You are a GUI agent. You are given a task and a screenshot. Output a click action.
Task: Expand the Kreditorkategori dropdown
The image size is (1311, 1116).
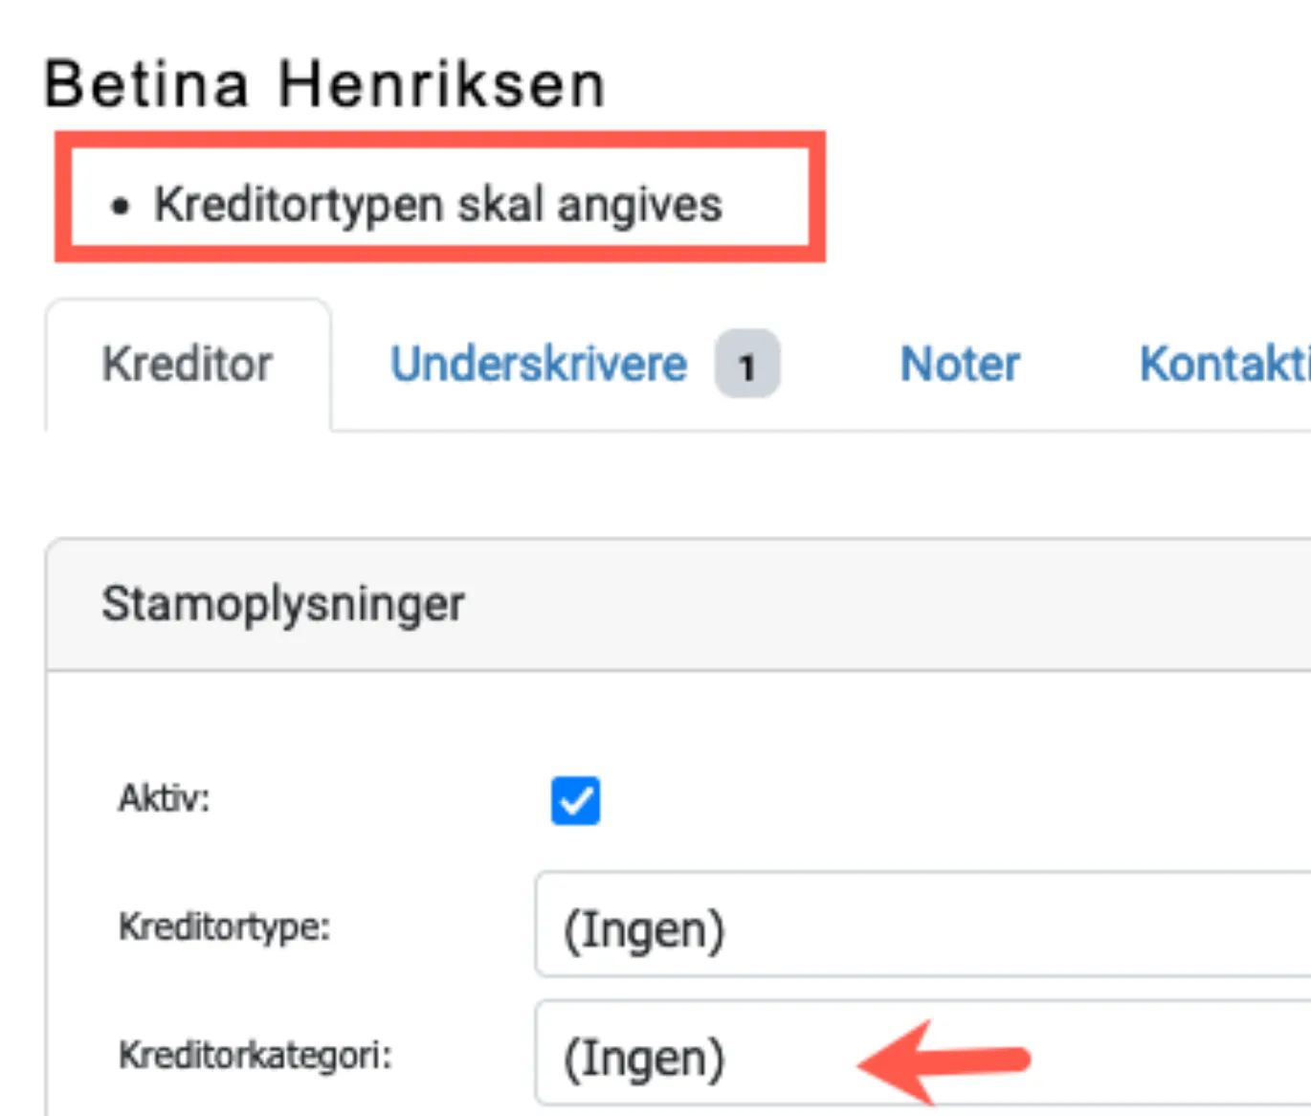pyautogui.click(x=922, y=1054)
